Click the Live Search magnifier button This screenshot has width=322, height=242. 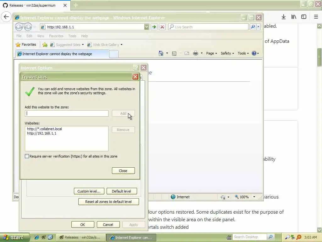[253, 27]
